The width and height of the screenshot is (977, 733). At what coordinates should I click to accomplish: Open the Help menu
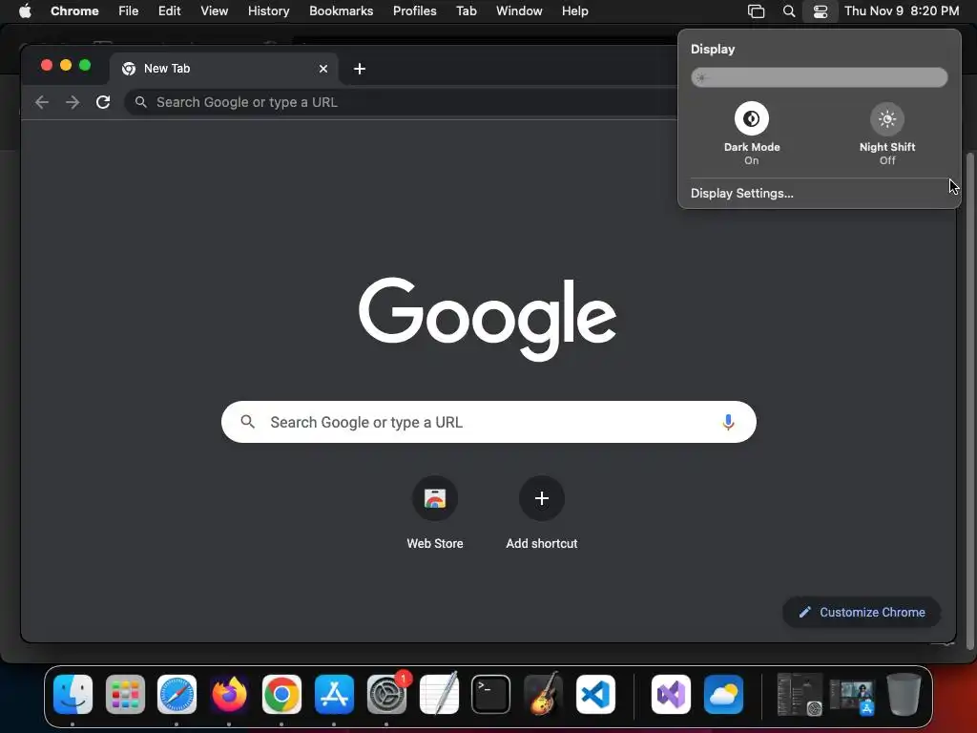point(574,11)
